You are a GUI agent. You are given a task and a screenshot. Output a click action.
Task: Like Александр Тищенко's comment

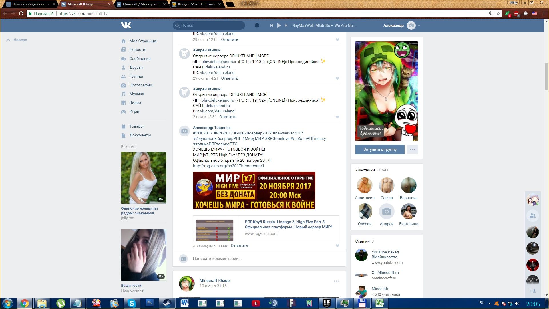coord(337,246)
